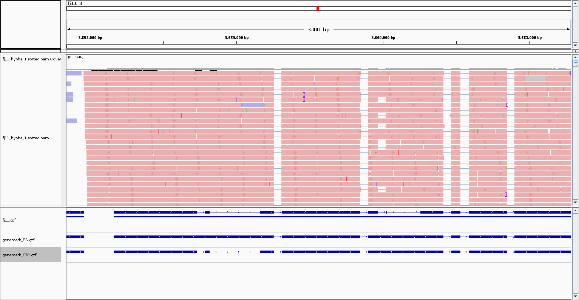
Task: Click the down arrow of the gene track scrollbar
Action: coord(576,297)
